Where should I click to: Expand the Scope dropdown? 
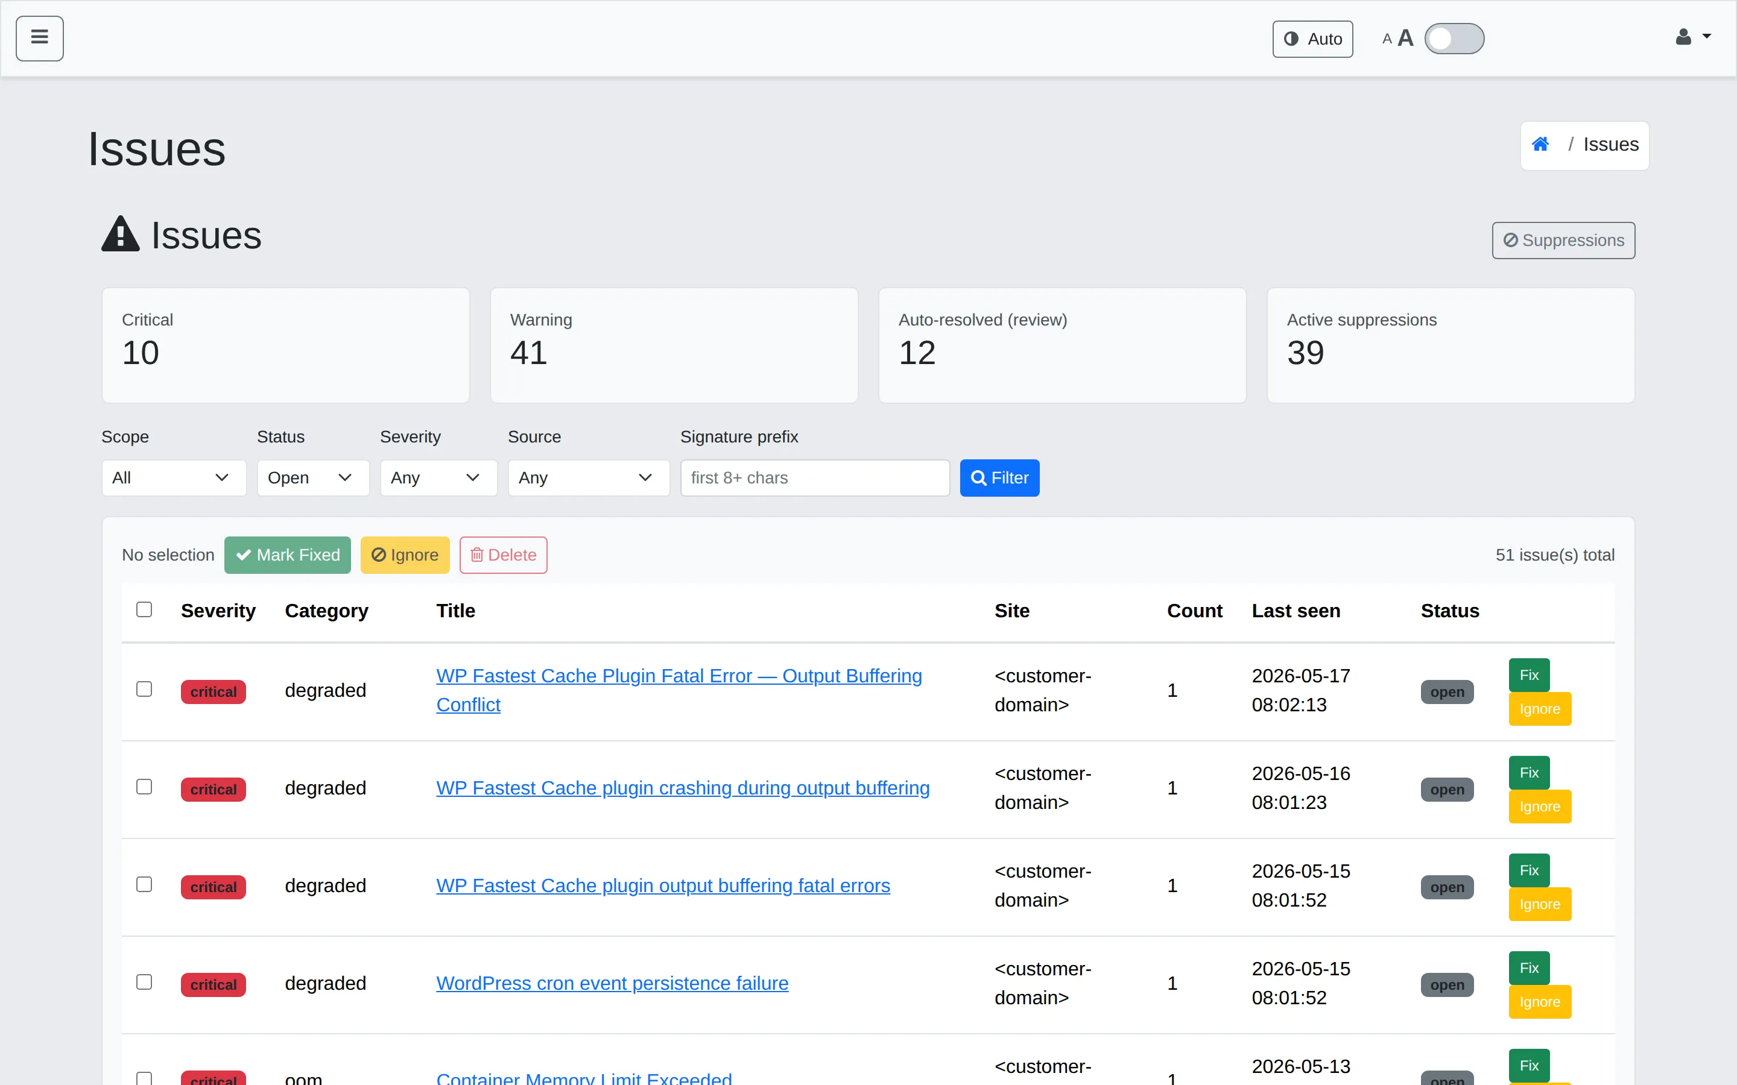(174, 478)
